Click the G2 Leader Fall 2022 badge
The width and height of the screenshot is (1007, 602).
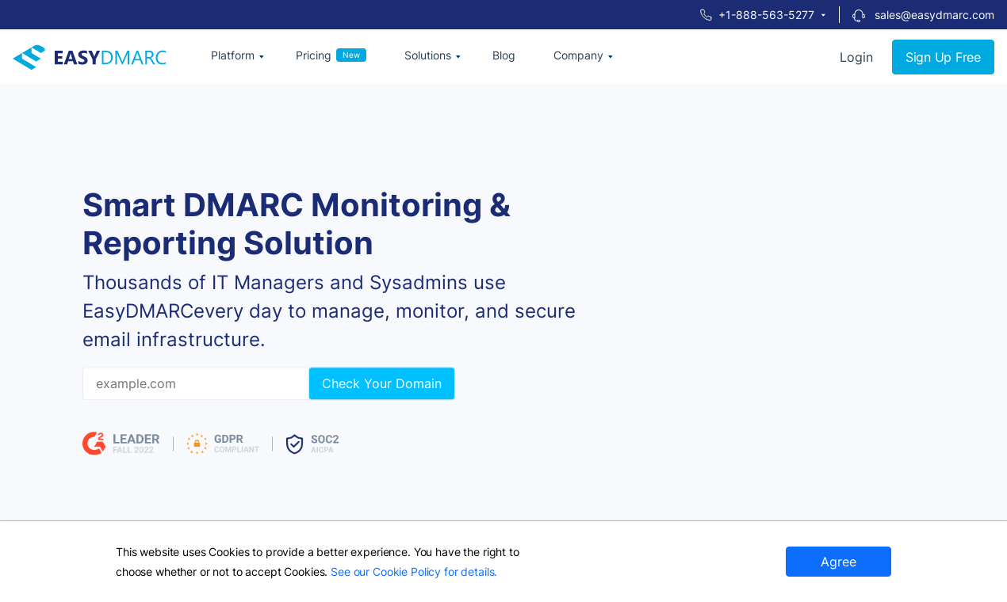click(121, 444)
